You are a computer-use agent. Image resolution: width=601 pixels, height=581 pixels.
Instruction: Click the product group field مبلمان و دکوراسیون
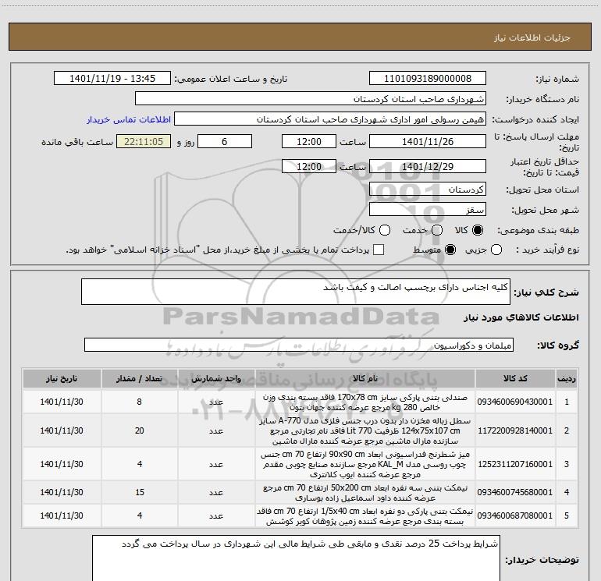[299, 345]
